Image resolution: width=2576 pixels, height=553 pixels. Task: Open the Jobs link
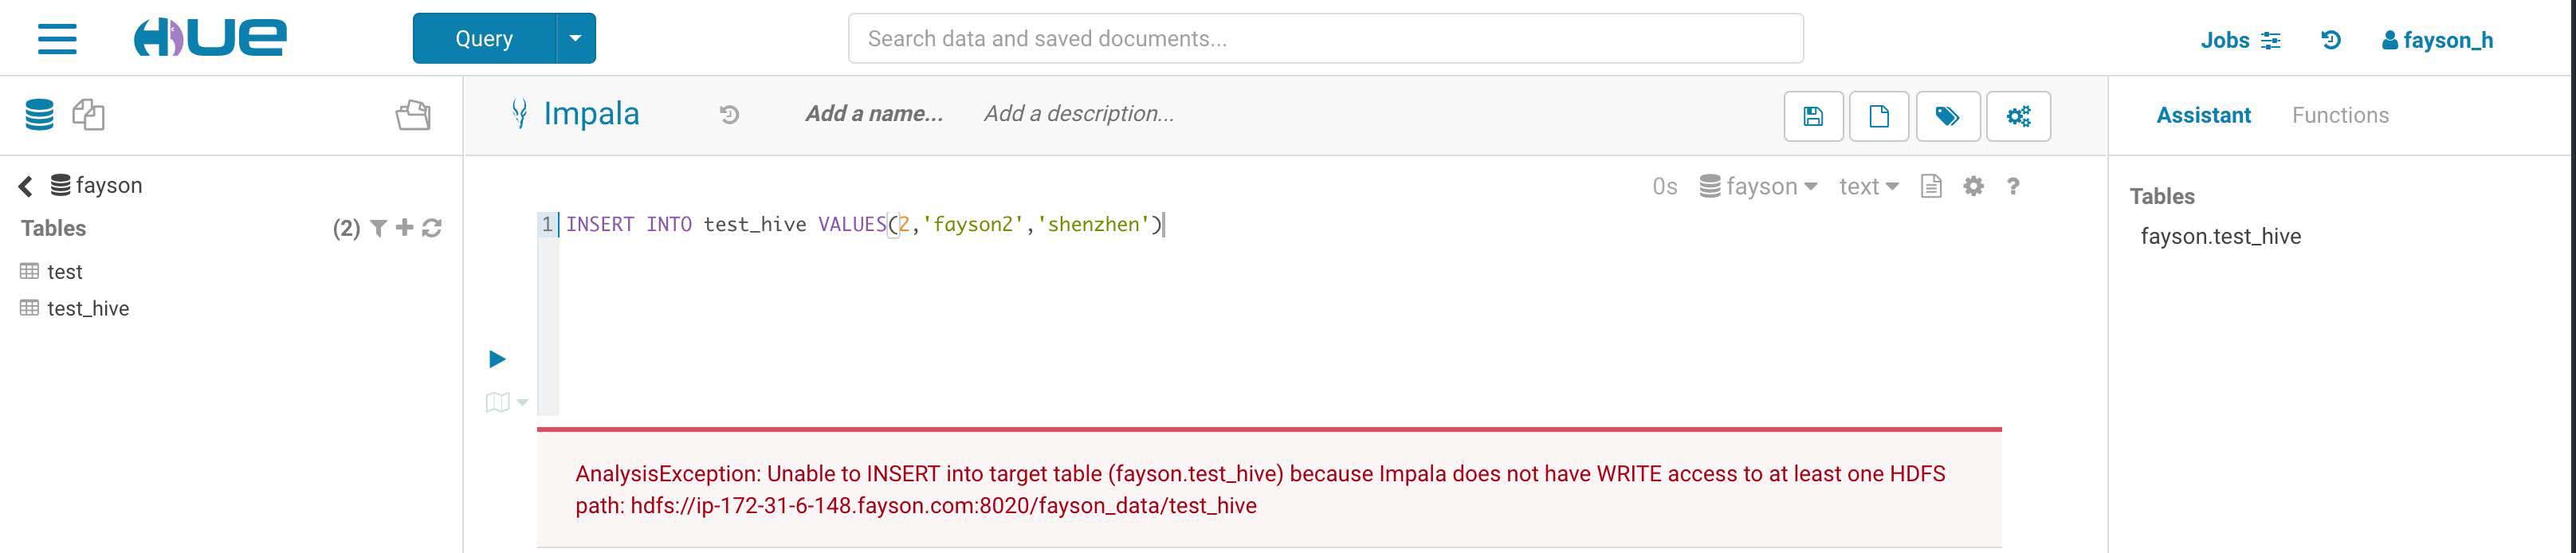point(2240,40)
